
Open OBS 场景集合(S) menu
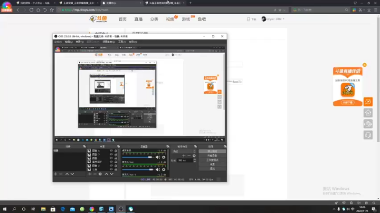(109, 42)
